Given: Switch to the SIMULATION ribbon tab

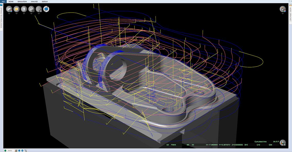Looking at the screenshot, I should tap(22, 2).
